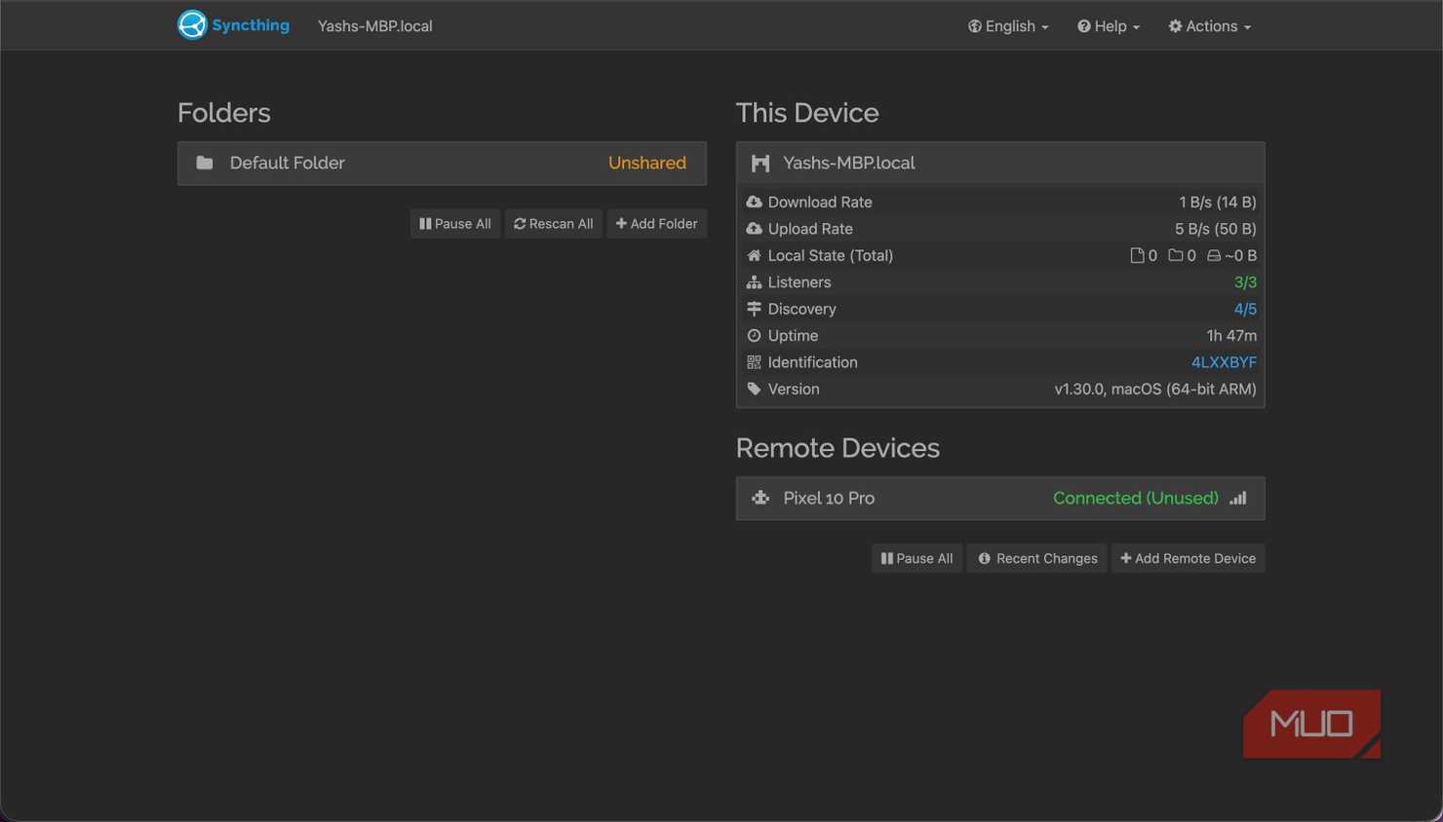Click the Uptime clock icon

click(754, 335)
